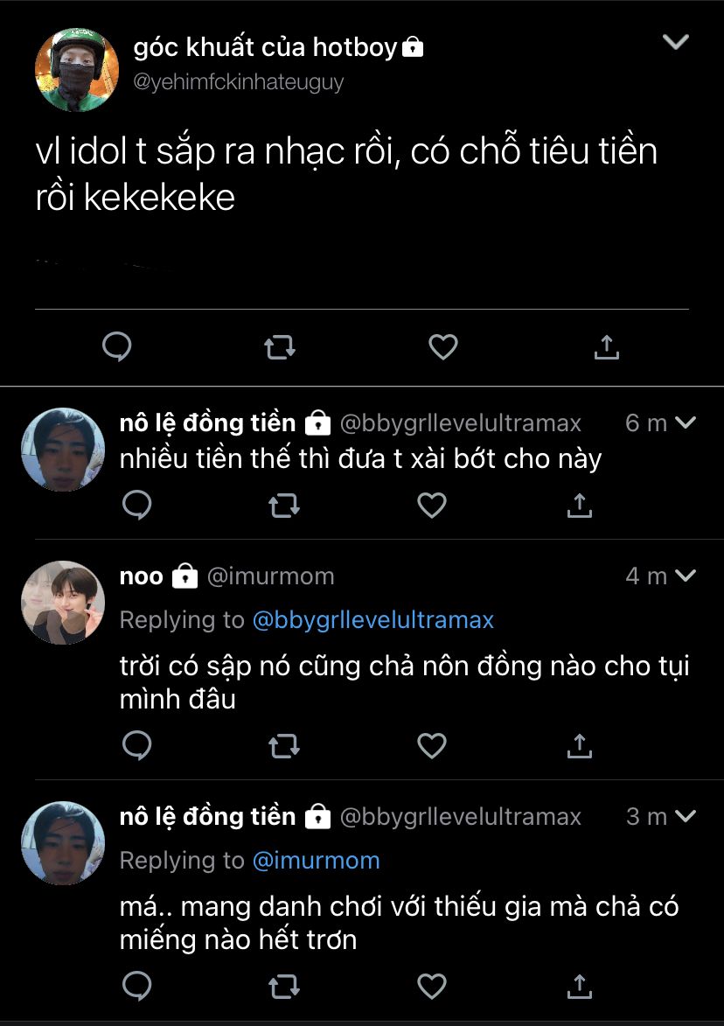Image resolution: width=724 pixels, height=1026 pixels.
Task: Share the main tweet by góc khuất của hotboy
Action: pos(606,347)
